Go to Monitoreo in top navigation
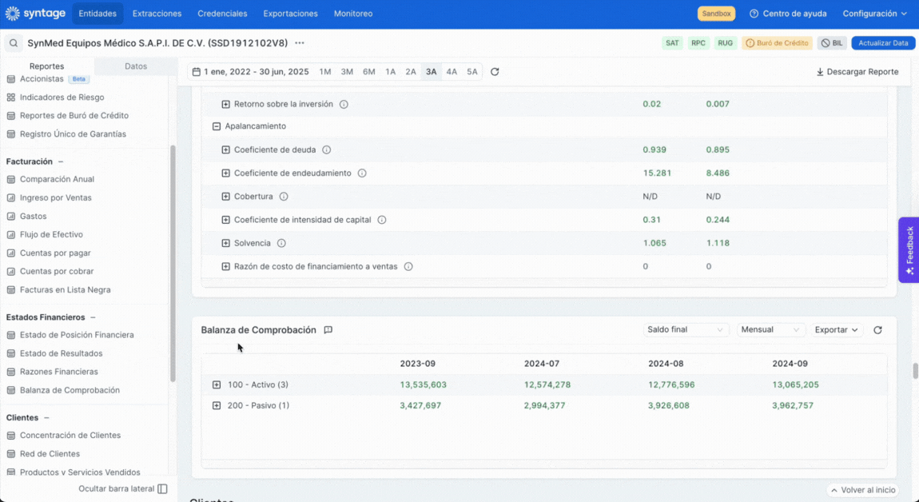 353,14
